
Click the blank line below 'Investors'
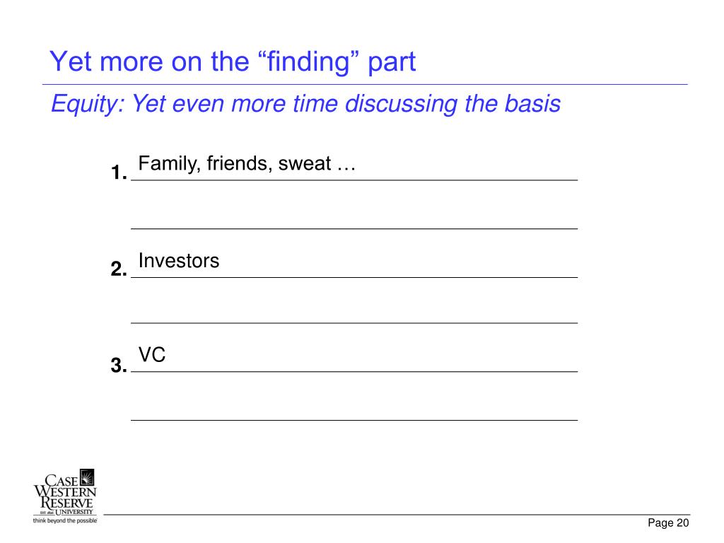(354, 322)
